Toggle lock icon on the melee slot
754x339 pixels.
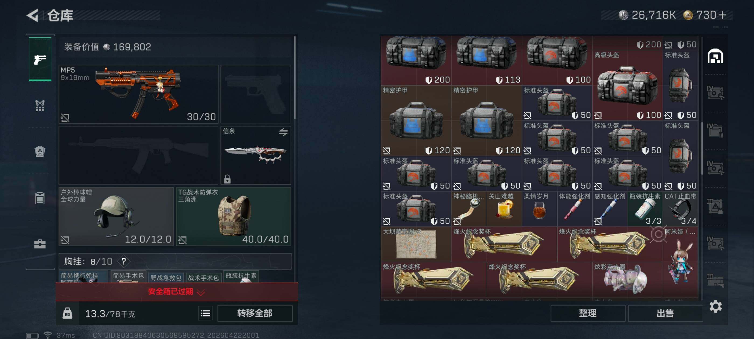coord(227,178)
